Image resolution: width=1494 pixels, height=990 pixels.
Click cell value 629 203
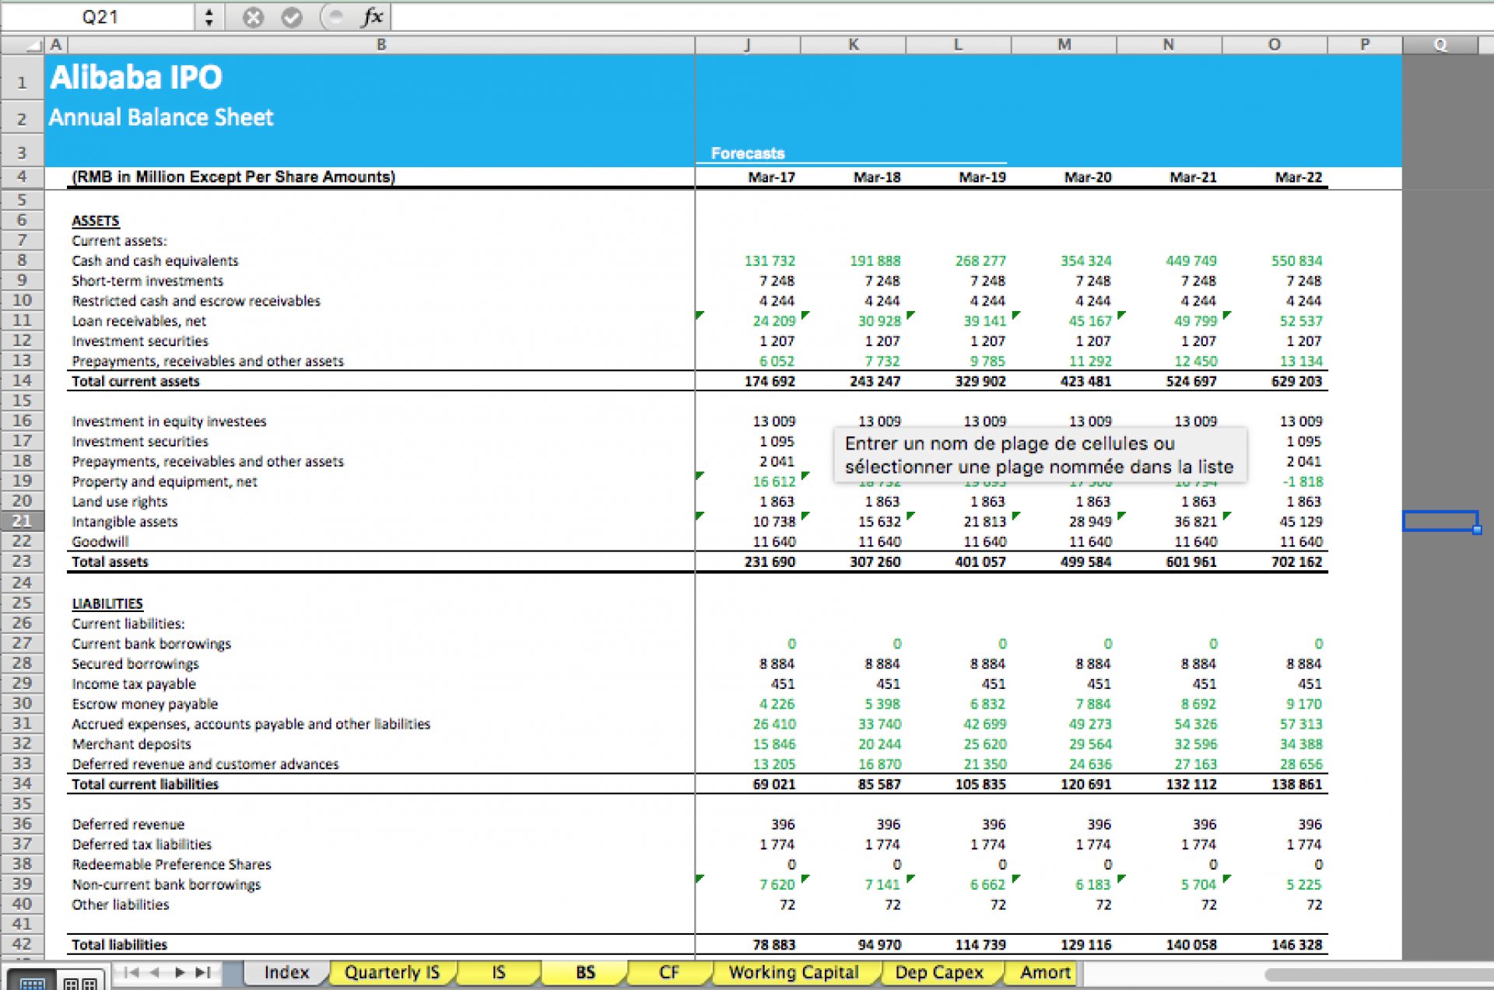click(1296, 381)
